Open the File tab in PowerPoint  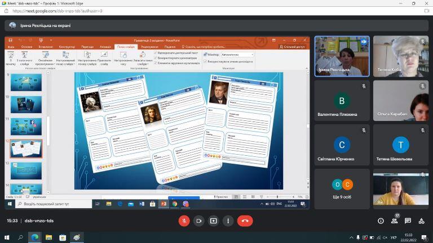[11, 47]
